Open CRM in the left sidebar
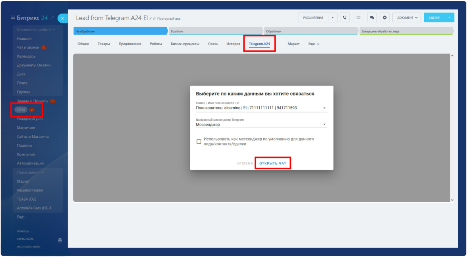 coord(21,110)
